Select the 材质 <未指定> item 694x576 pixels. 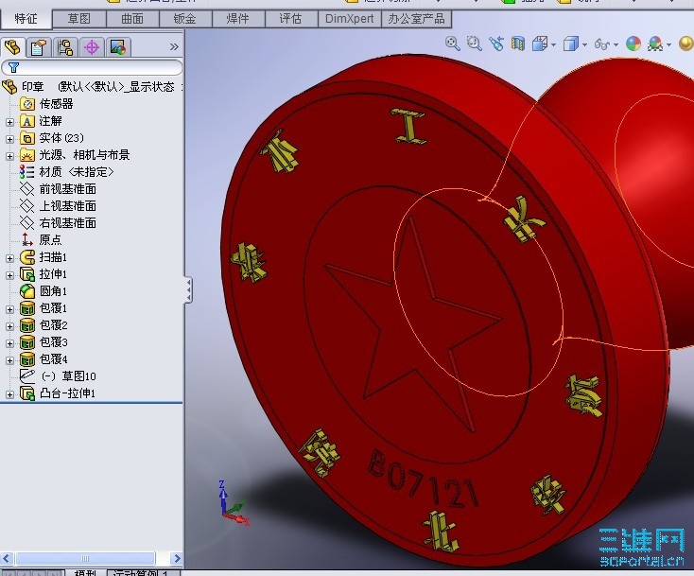pos(77,172)
